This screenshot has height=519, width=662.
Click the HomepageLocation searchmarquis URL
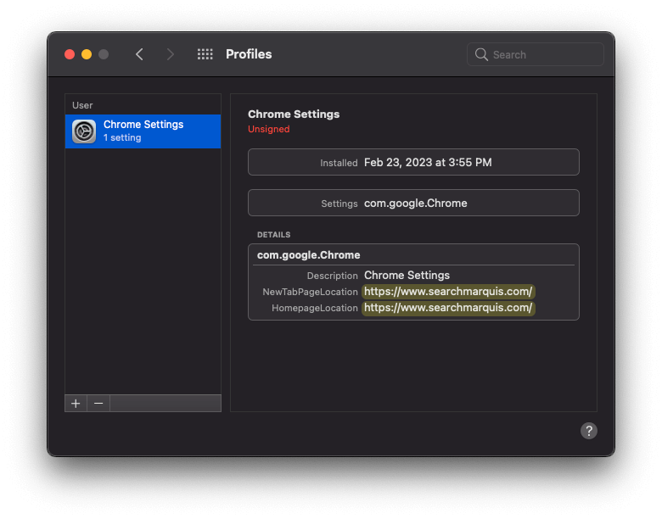click(448, 308)
